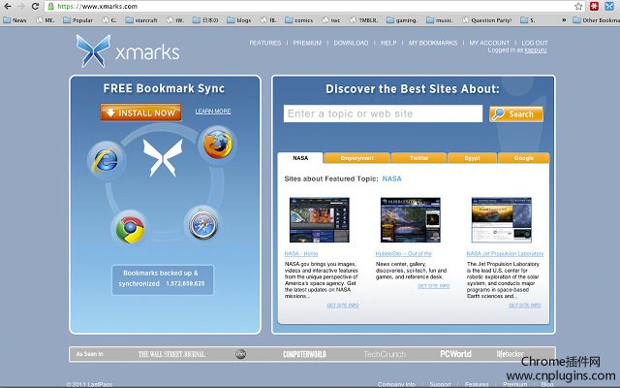Select the Safari browser icon
620x388 pixels.
click(x=202, y=225)
